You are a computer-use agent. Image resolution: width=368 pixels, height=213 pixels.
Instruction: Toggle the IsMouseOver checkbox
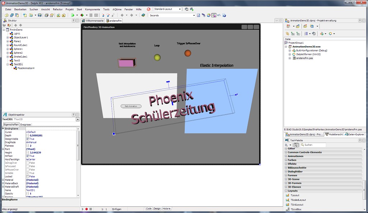27,170
